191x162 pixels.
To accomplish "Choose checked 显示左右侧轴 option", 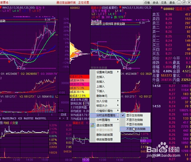I will click(x=135, y=115).
